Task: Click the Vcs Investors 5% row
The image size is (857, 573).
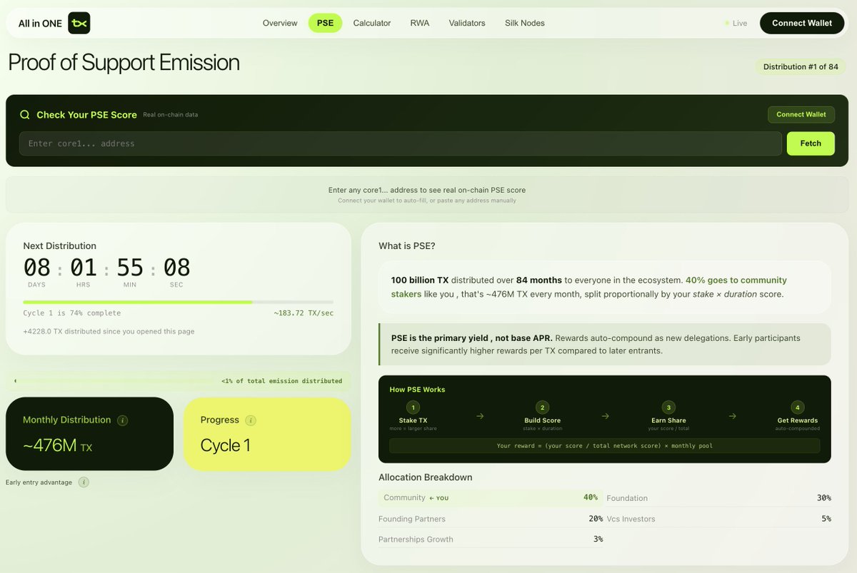Action: 719,519
